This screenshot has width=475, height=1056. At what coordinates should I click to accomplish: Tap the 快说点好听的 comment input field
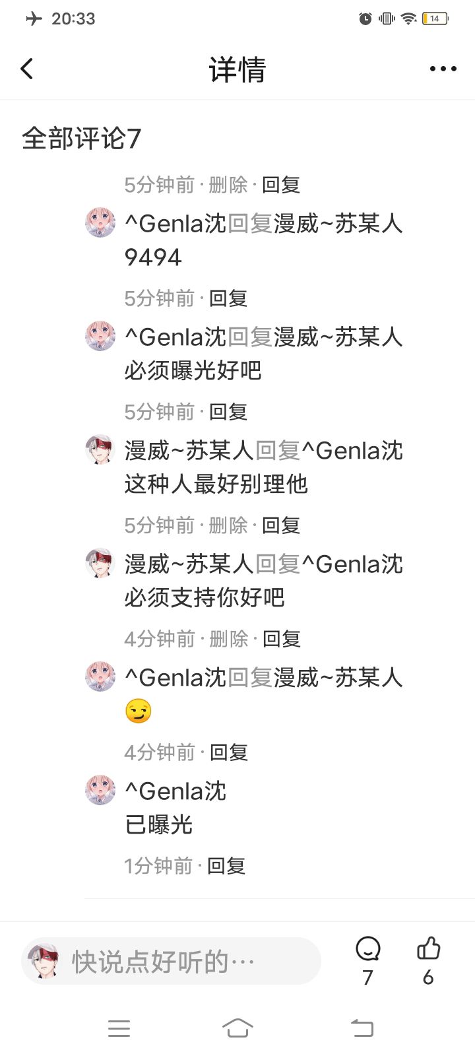coord(172,961)
